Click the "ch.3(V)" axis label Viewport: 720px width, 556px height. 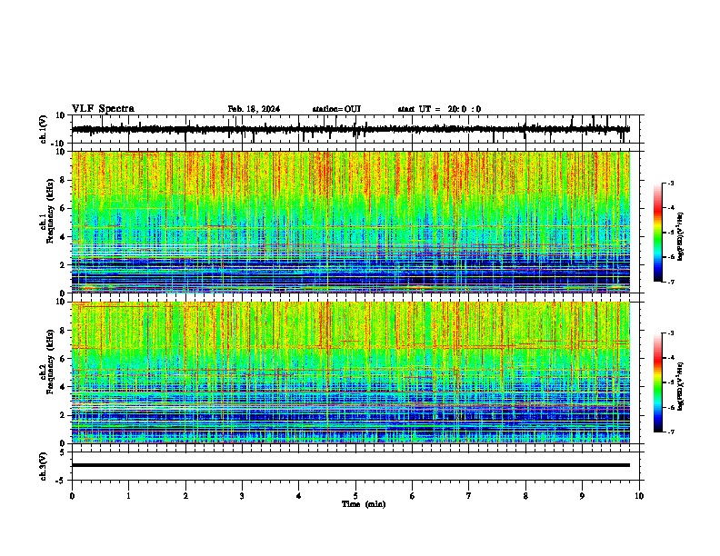tap(44, 466)
